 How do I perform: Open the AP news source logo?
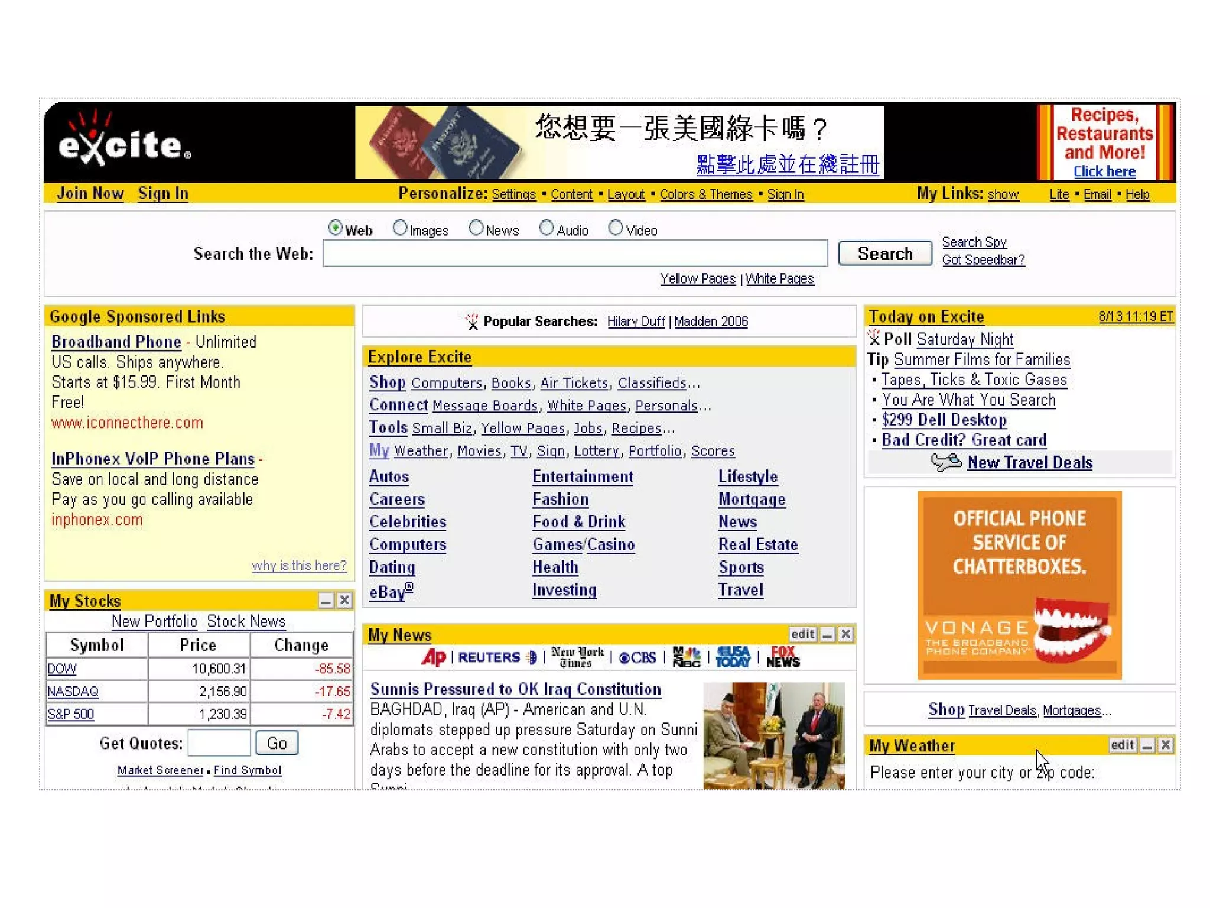point(433,657)
